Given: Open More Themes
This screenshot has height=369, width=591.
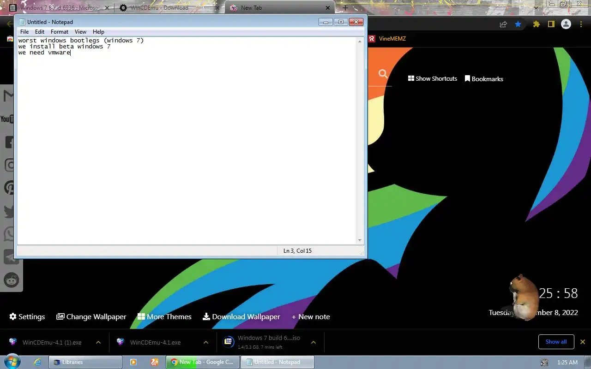Looking at the screenshot, I should point(164,316).
